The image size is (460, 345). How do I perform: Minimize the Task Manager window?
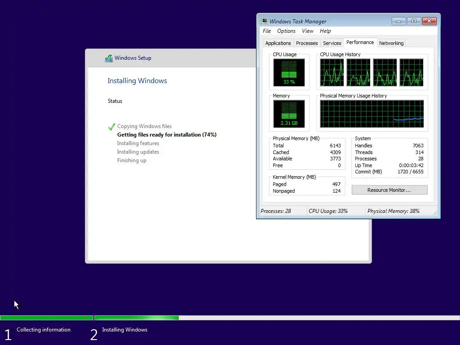(x=398, y=21)
